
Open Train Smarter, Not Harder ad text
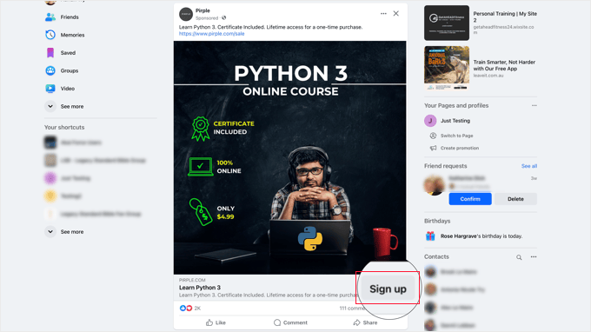pos(504,65)
